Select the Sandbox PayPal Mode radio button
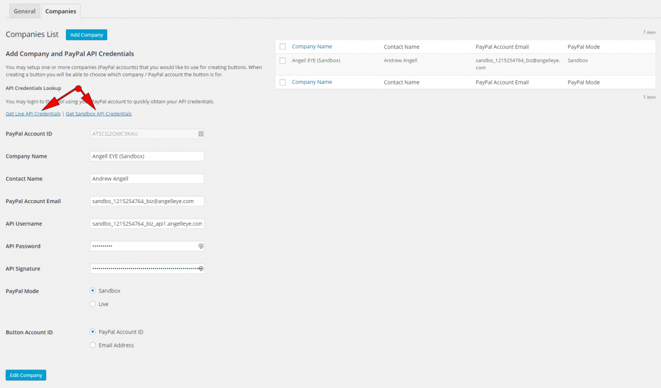This screenshot has width=661, height=388. [92, 290]
